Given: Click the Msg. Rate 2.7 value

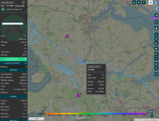Looking at the screenshot, I should point(25,107).
